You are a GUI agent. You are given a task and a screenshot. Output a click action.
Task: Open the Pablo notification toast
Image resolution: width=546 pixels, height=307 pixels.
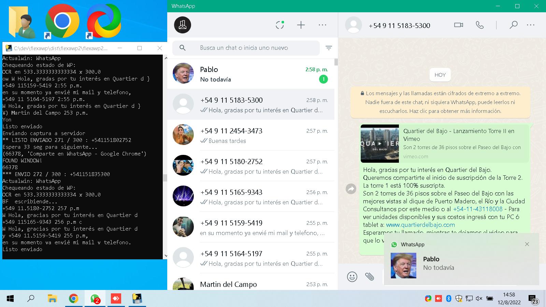[x=461, y=259]
